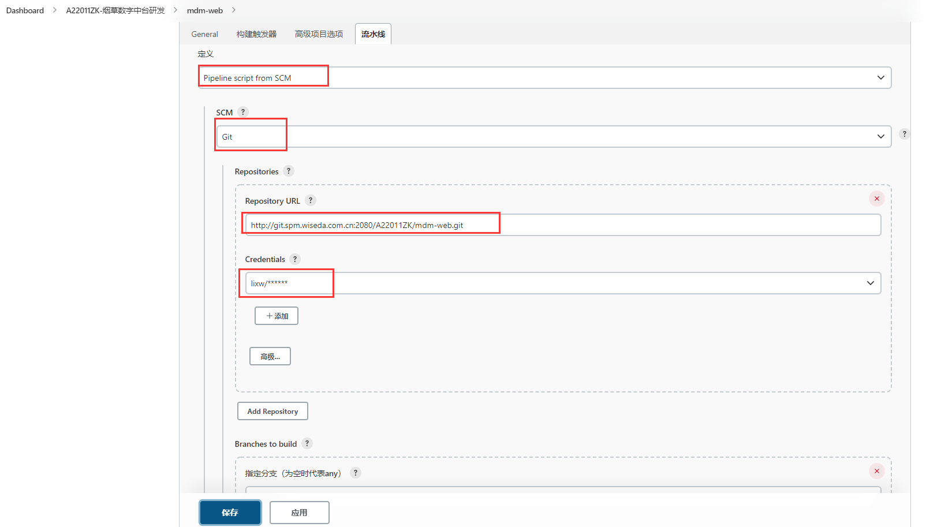Show help for 指定分支 field
This screenshot has width=941, height=527.
[356, 473]
